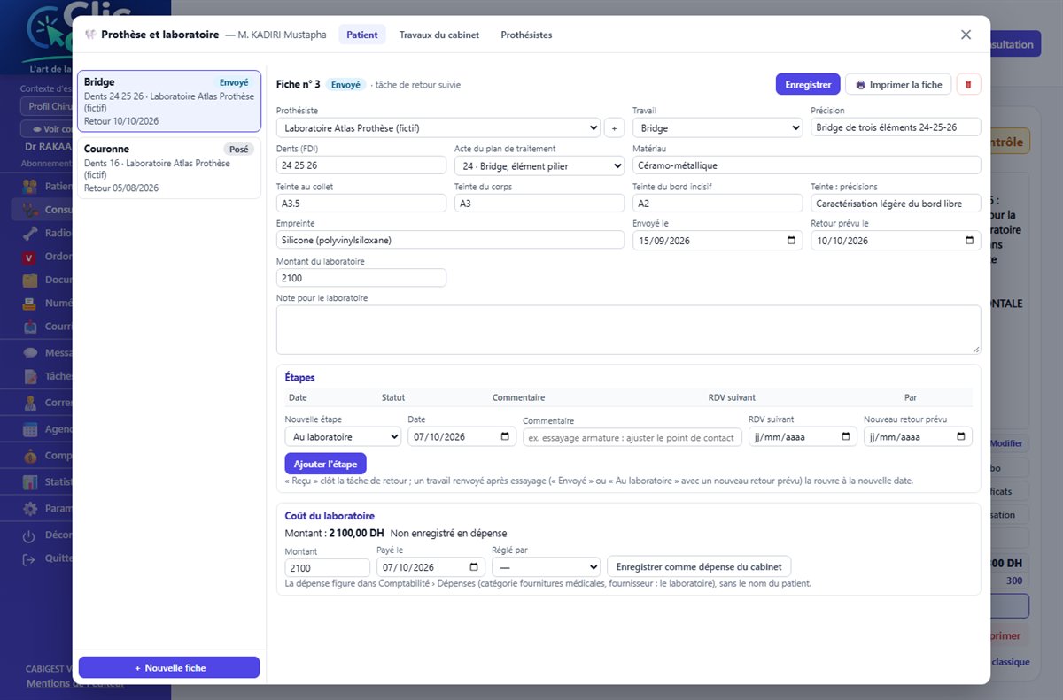Screen dimensions: 1063x700
Task: Open the calendar picker for Envoyé le
Action: coord(791,241)
